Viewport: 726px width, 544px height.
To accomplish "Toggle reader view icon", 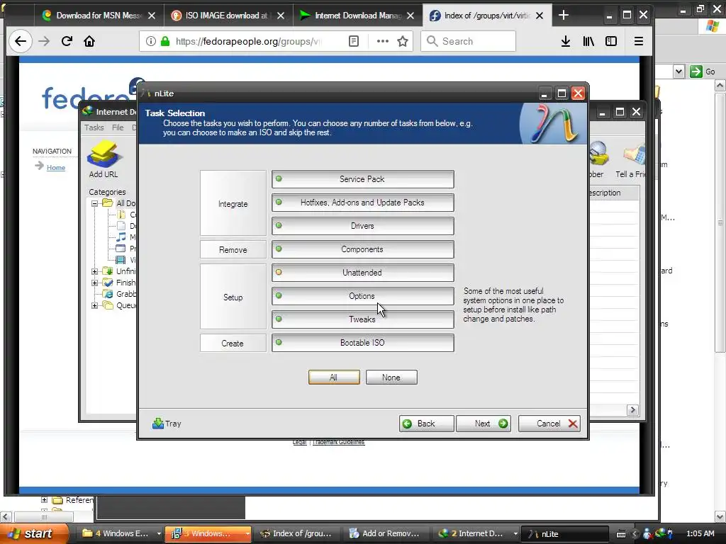I will coord(354,41).
